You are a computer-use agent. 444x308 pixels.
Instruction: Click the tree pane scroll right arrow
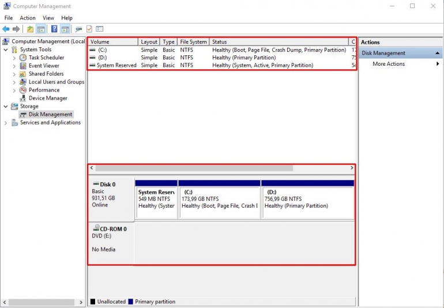pyautogui.click(x=81, y=302)
